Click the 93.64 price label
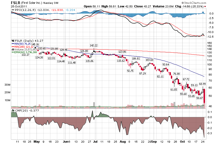Viewport: 218px width, 144px height. (x=166, y=65)
